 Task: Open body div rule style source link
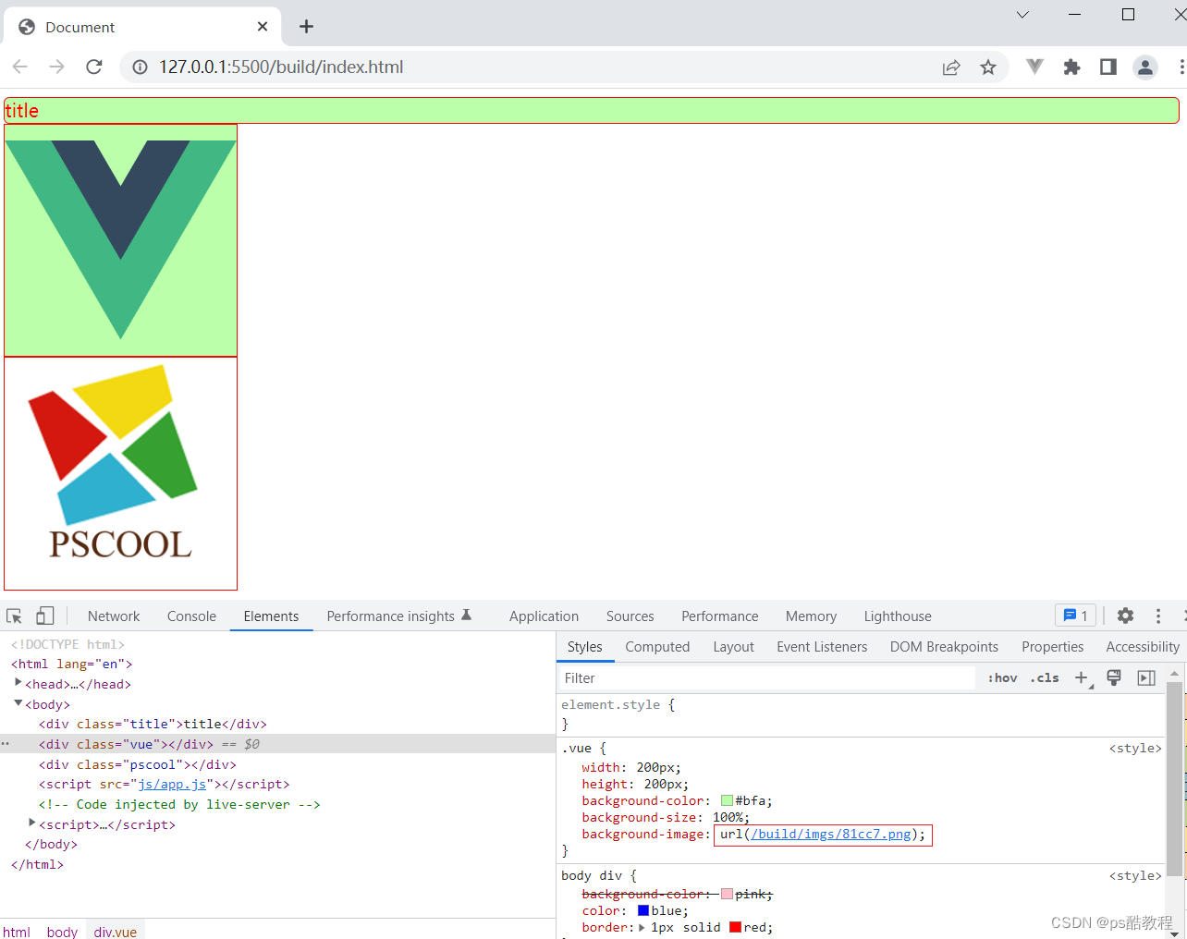pyautogui.click(x=1135, y=875)
